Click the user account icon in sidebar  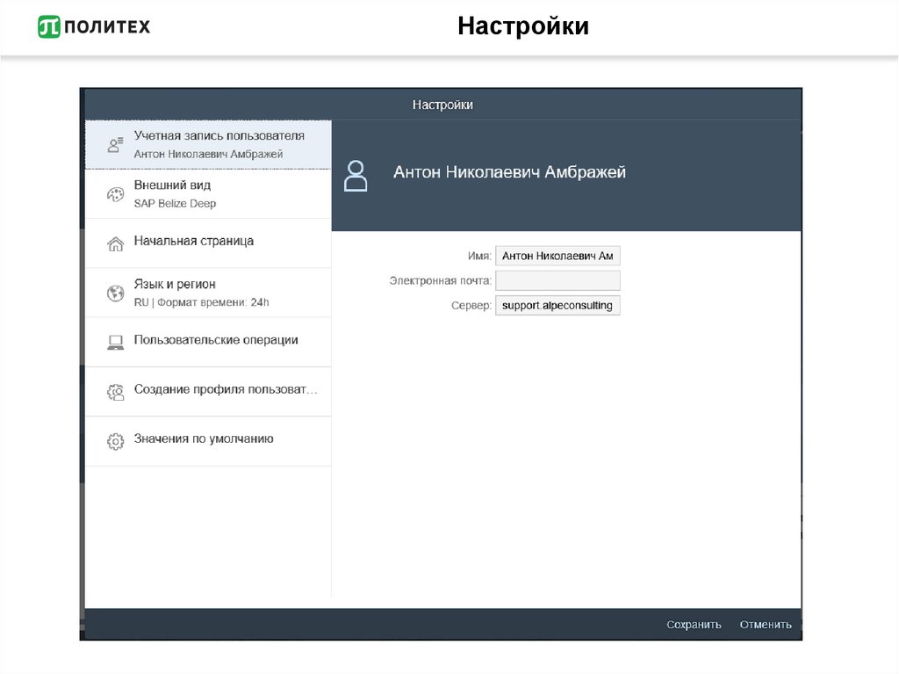[115, 145]
